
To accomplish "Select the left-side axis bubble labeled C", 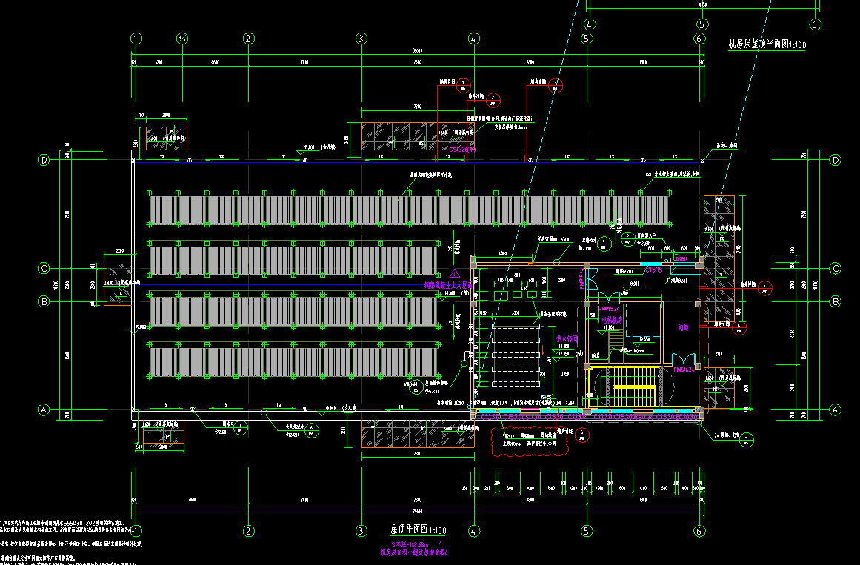I will [x=44, y=268].
